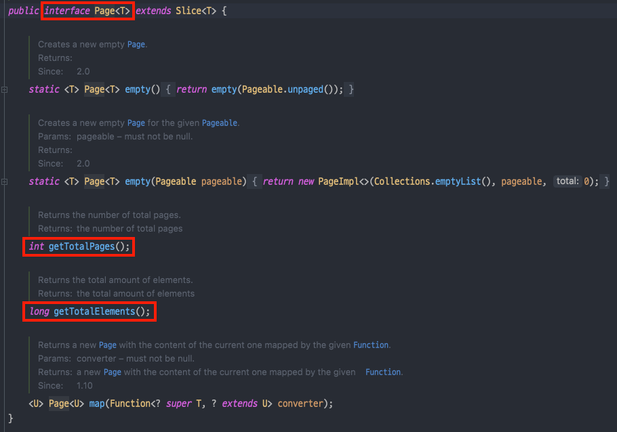Click the Page<U> return type of map
Screen dimensions: 617x432
tap(66, 404)
